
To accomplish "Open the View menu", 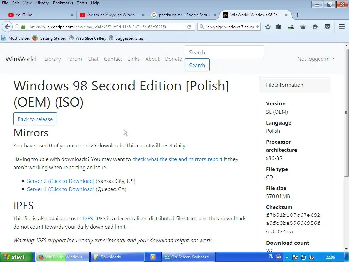I will 27,3.
